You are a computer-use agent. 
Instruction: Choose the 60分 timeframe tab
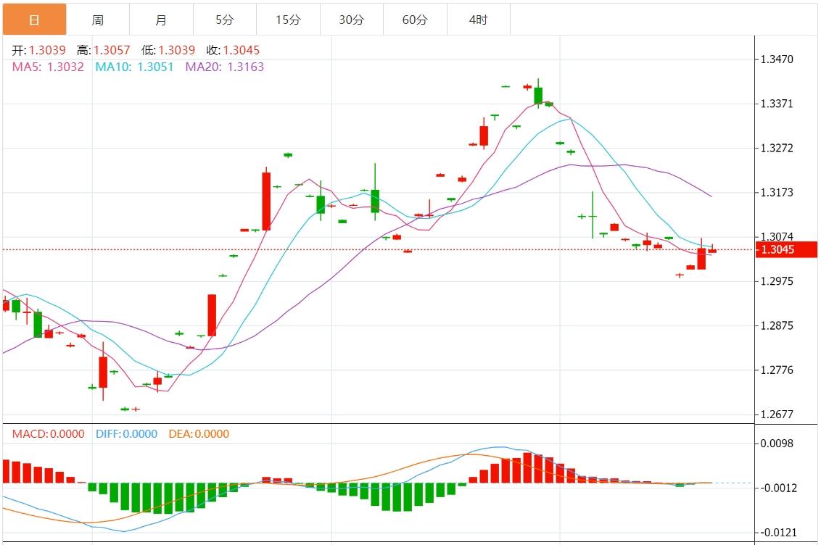point(415,20)
